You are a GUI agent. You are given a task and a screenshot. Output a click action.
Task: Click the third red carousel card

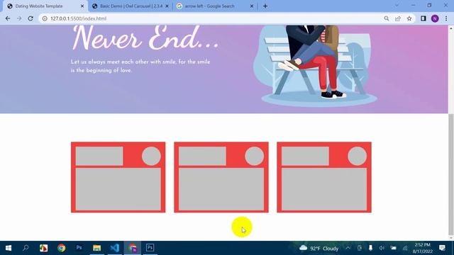click(324, 177)
